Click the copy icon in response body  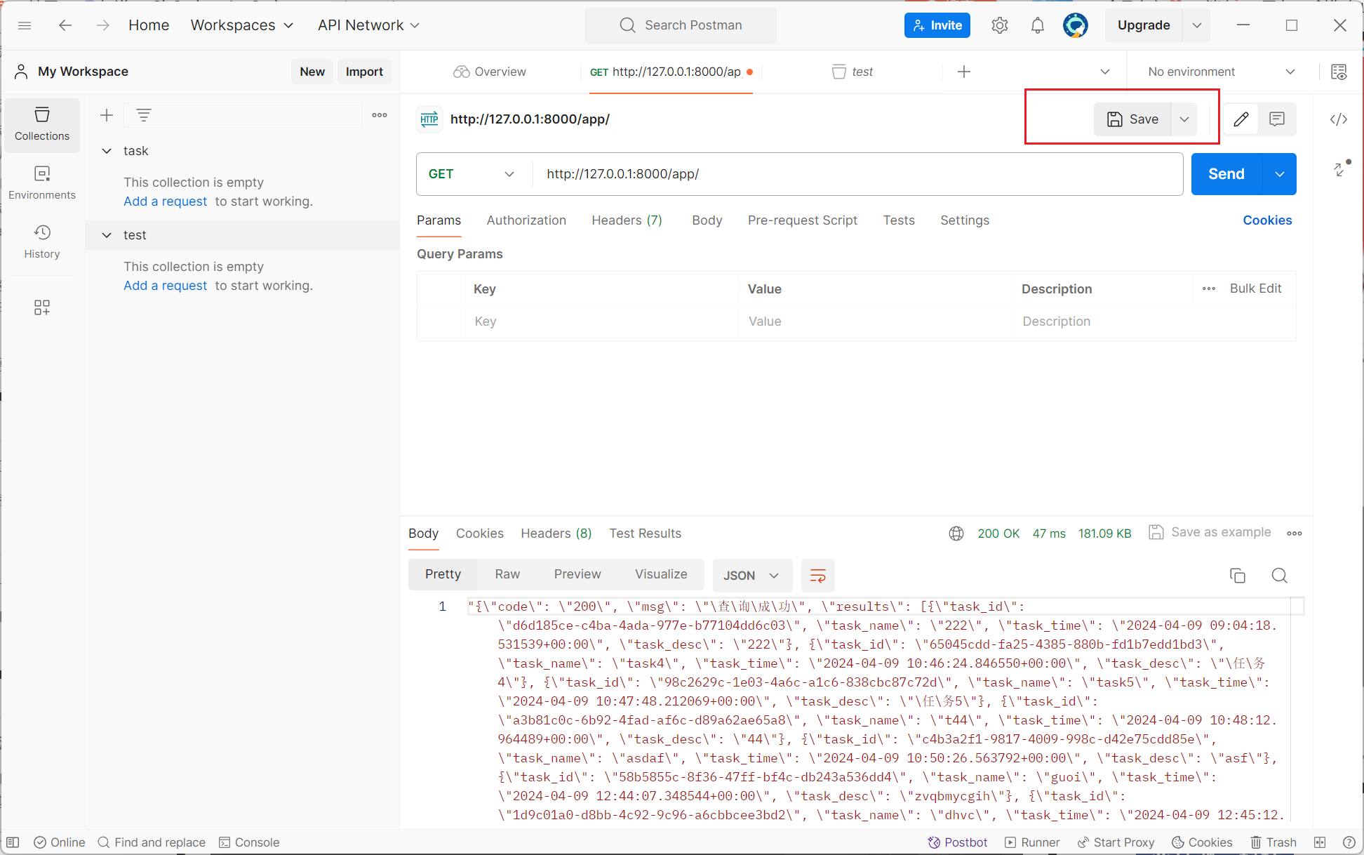[x=1238, y=575]
